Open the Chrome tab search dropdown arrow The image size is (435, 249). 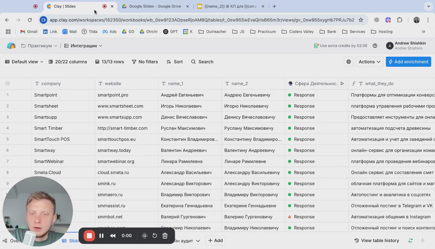pos(428,6)
